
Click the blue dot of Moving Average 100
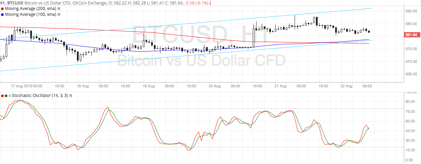[x=3, y=14]
